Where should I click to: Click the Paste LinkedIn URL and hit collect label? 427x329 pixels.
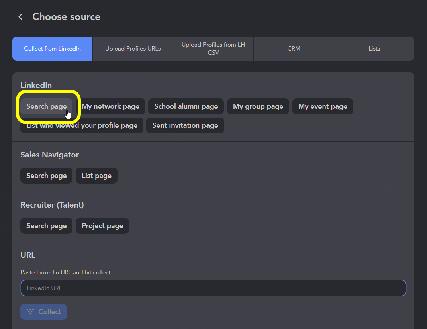66,272
